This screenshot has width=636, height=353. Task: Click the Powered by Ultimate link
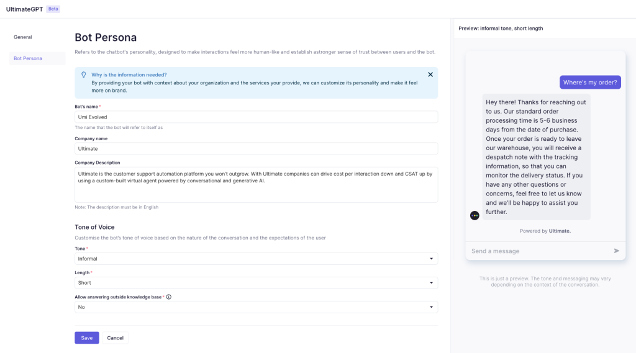545,231
